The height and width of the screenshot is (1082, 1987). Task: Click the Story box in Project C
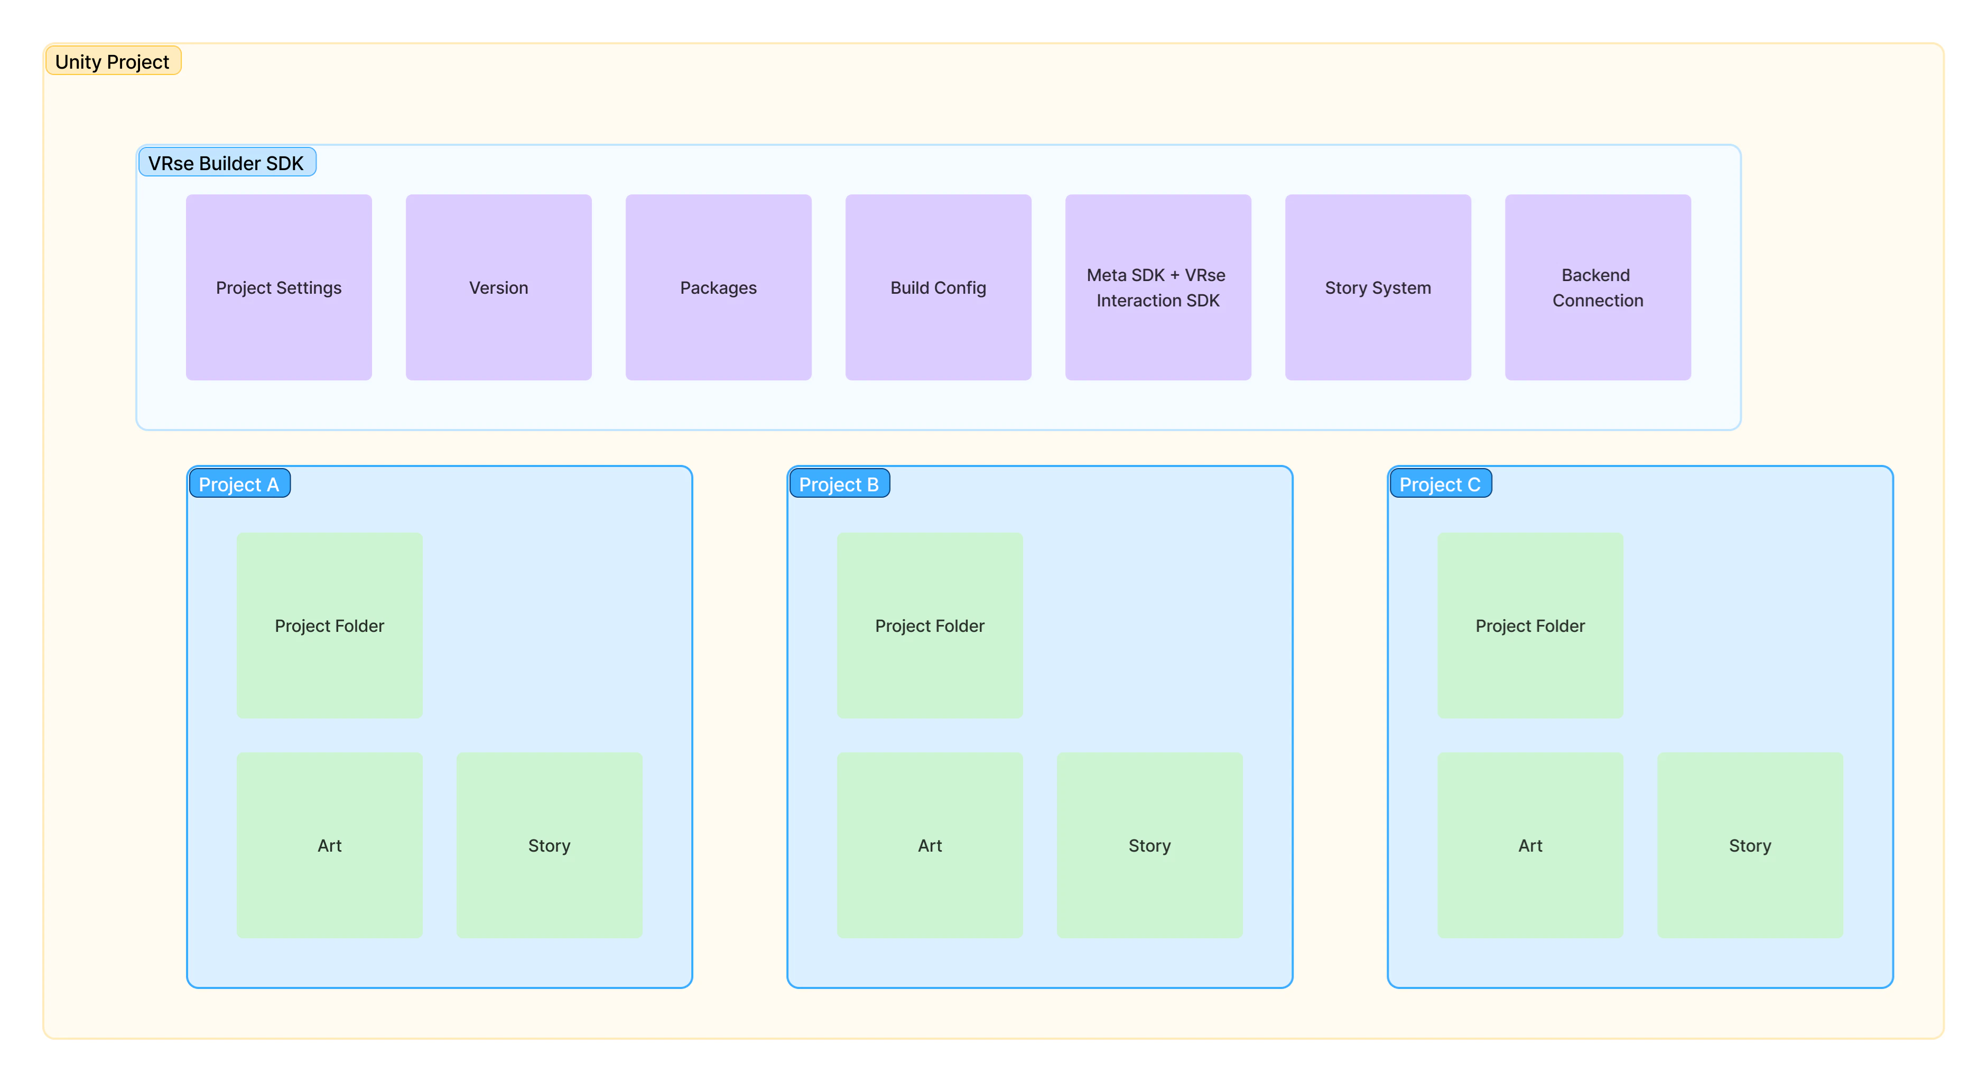(x=1749, y=845)
